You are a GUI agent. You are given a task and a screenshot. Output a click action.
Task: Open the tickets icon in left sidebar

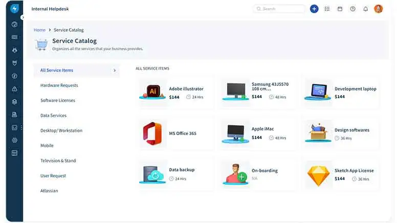pos(14,37)
